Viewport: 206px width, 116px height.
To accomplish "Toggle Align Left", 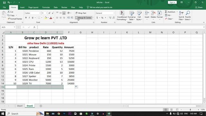I will click(x=57, y=18).
